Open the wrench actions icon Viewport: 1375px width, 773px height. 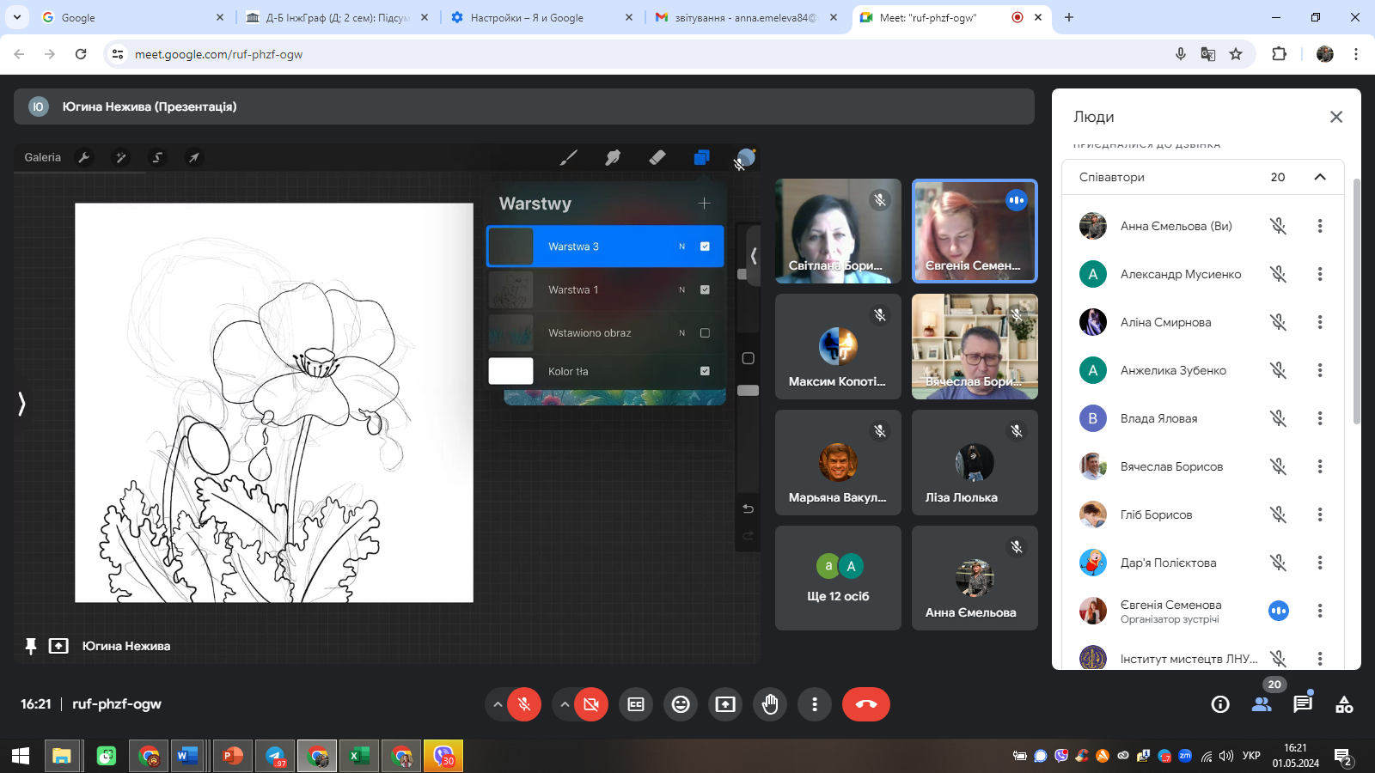coord(84,157)
